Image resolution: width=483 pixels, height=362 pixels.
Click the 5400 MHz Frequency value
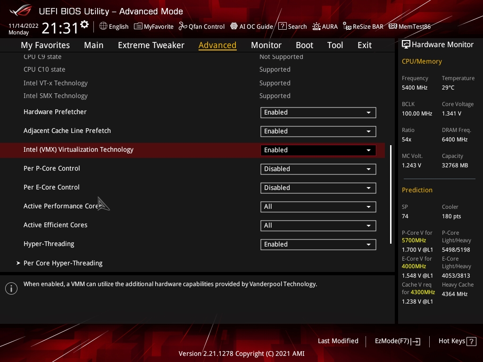point(414,88)
